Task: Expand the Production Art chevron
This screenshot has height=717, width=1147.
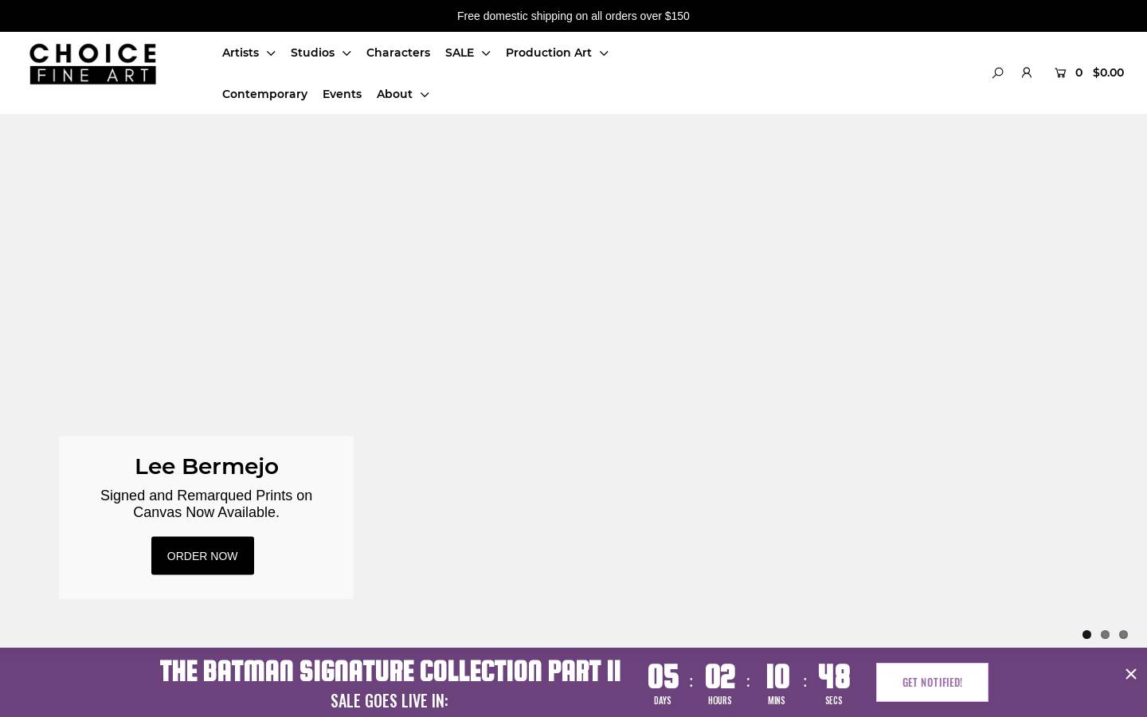Action: tap(604, 53)
